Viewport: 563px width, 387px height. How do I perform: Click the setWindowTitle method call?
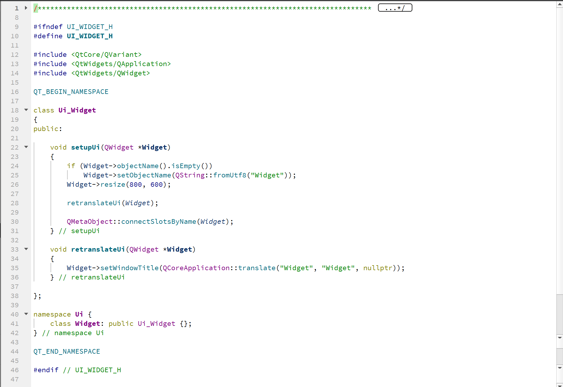tap(130, 268)
